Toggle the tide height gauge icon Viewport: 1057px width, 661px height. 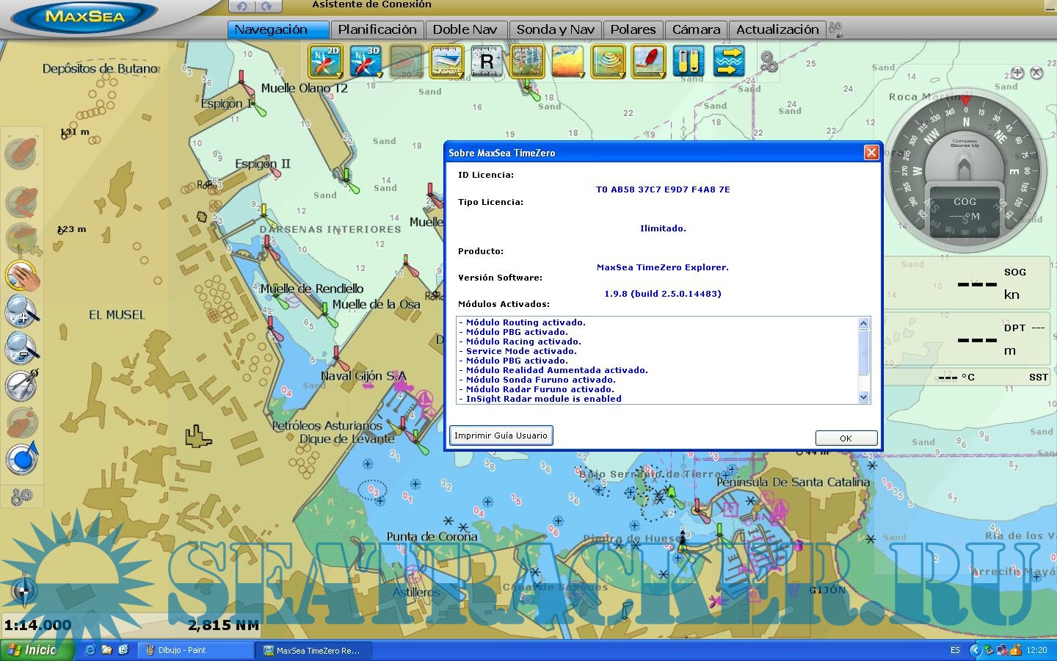coord(688,62)
